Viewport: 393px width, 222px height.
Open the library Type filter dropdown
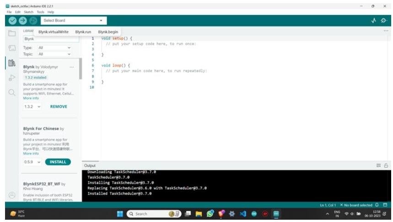(x=54, y=47)
